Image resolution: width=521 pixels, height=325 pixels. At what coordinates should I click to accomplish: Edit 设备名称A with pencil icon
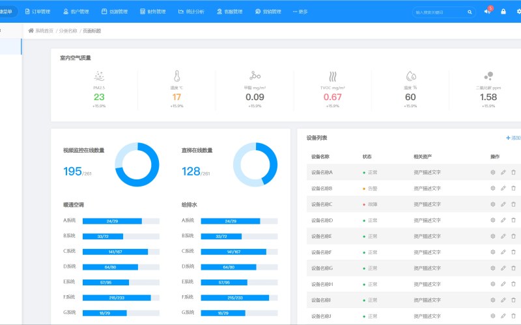click(x=503, y=172)
